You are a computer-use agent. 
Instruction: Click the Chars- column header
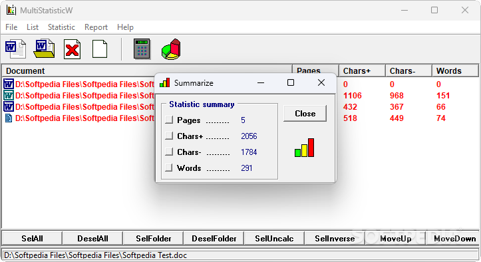pyautogui.click(x=408, y=71)
